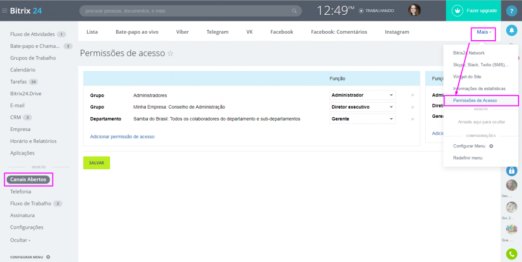The image size is (522, 262).
Task: Open Fluxo de Trabalho in sidebar
Action: click(x=31, y=203)
